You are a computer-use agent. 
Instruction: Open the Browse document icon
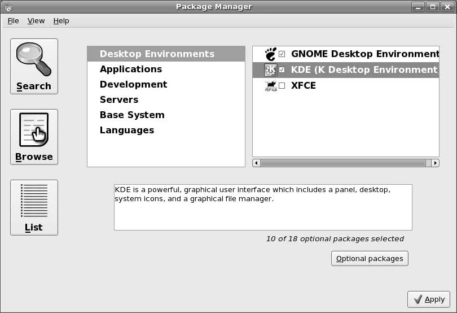click(x=34, y=129)
